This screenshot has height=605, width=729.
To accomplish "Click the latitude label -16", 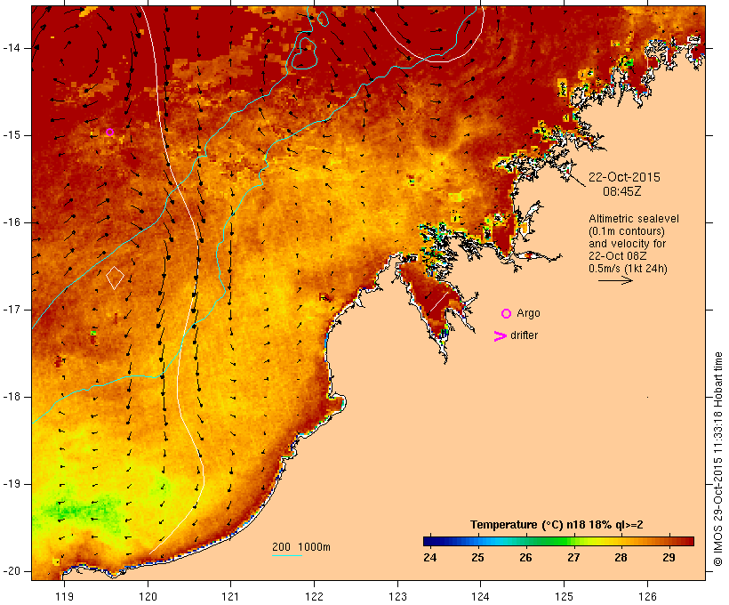I will [x=12, y=222].
